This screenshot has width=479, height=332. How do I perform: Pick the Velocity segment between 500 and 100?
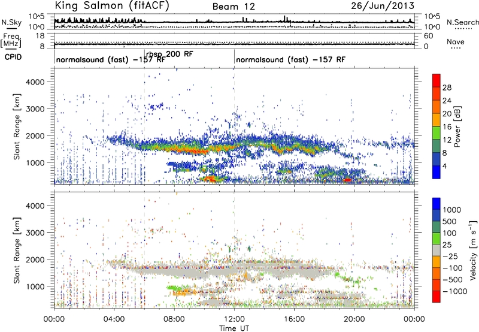[x=436, y=227]
